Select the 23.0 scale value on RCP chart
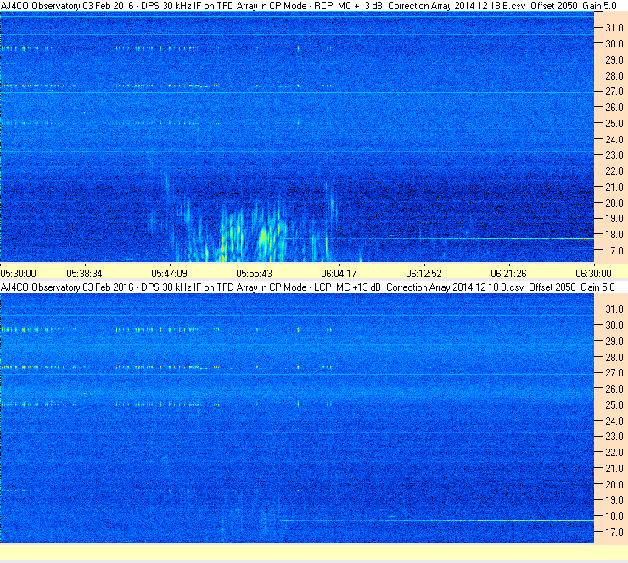628x563 pixels. [614, 155]
